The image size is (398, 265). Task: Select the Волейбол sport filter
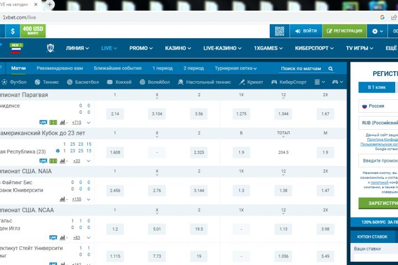[155, 82]
